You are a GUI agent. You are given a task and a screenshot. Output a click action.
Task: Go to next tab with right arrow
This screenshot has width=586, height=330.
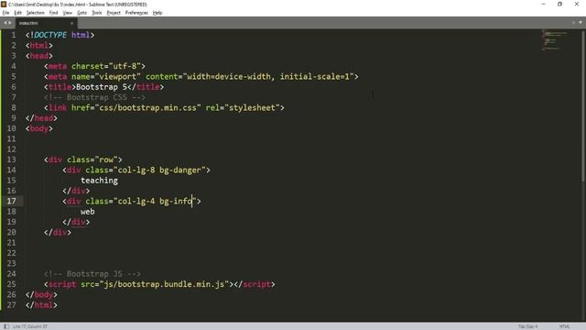coord(10,23)
